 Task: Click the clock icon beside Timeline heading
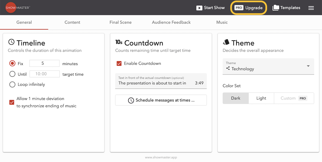[11, 42]
